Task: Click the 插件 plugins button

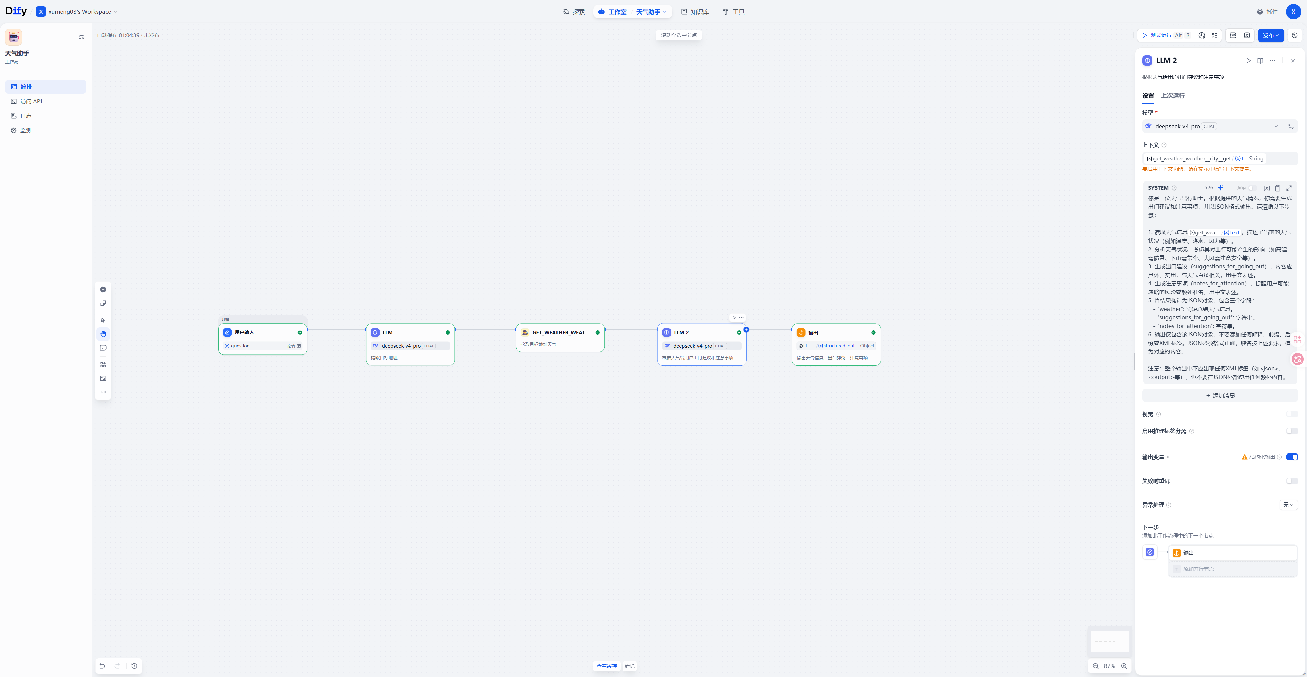Action: (1267, 12)
